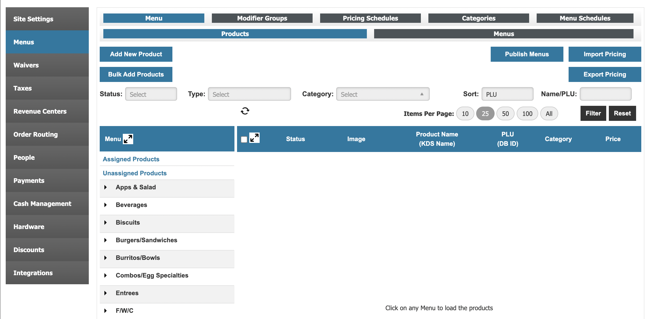Click expand icon next to select-all checkbox

254,138
